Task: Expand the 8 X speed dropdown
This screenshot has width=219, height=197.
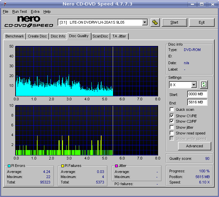Action: (194, 85)
